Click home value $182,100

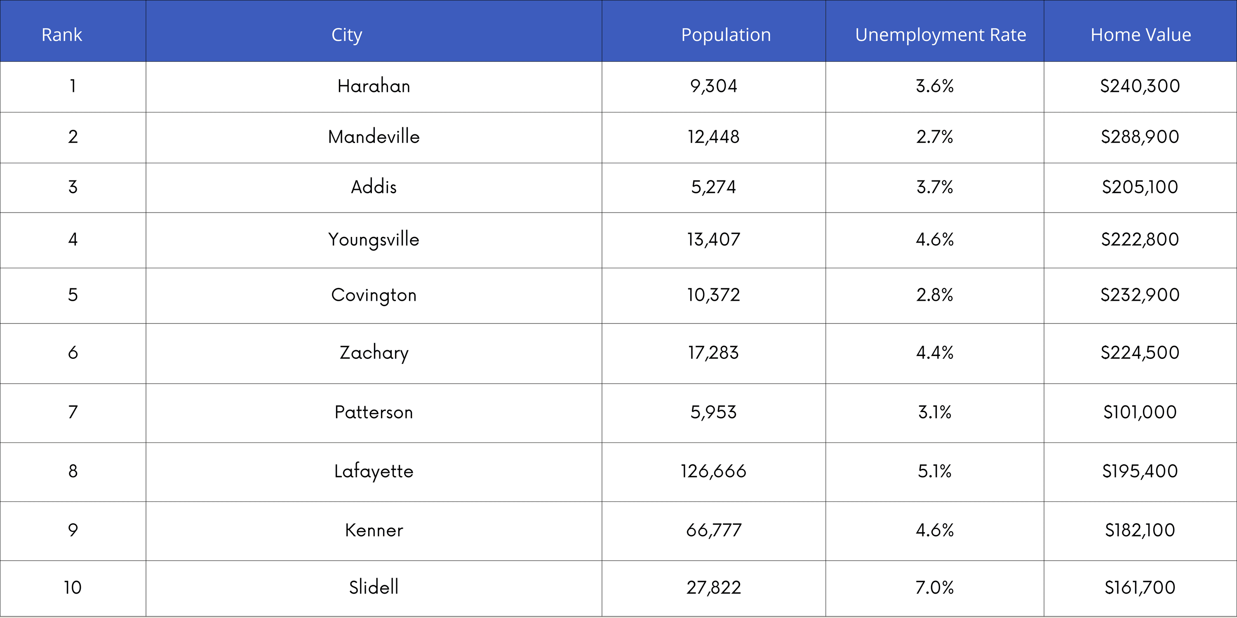point(1140,531)
